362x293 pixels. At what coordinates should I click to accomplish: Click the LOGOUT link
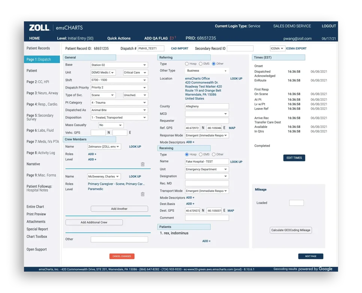tap(329, 26)
